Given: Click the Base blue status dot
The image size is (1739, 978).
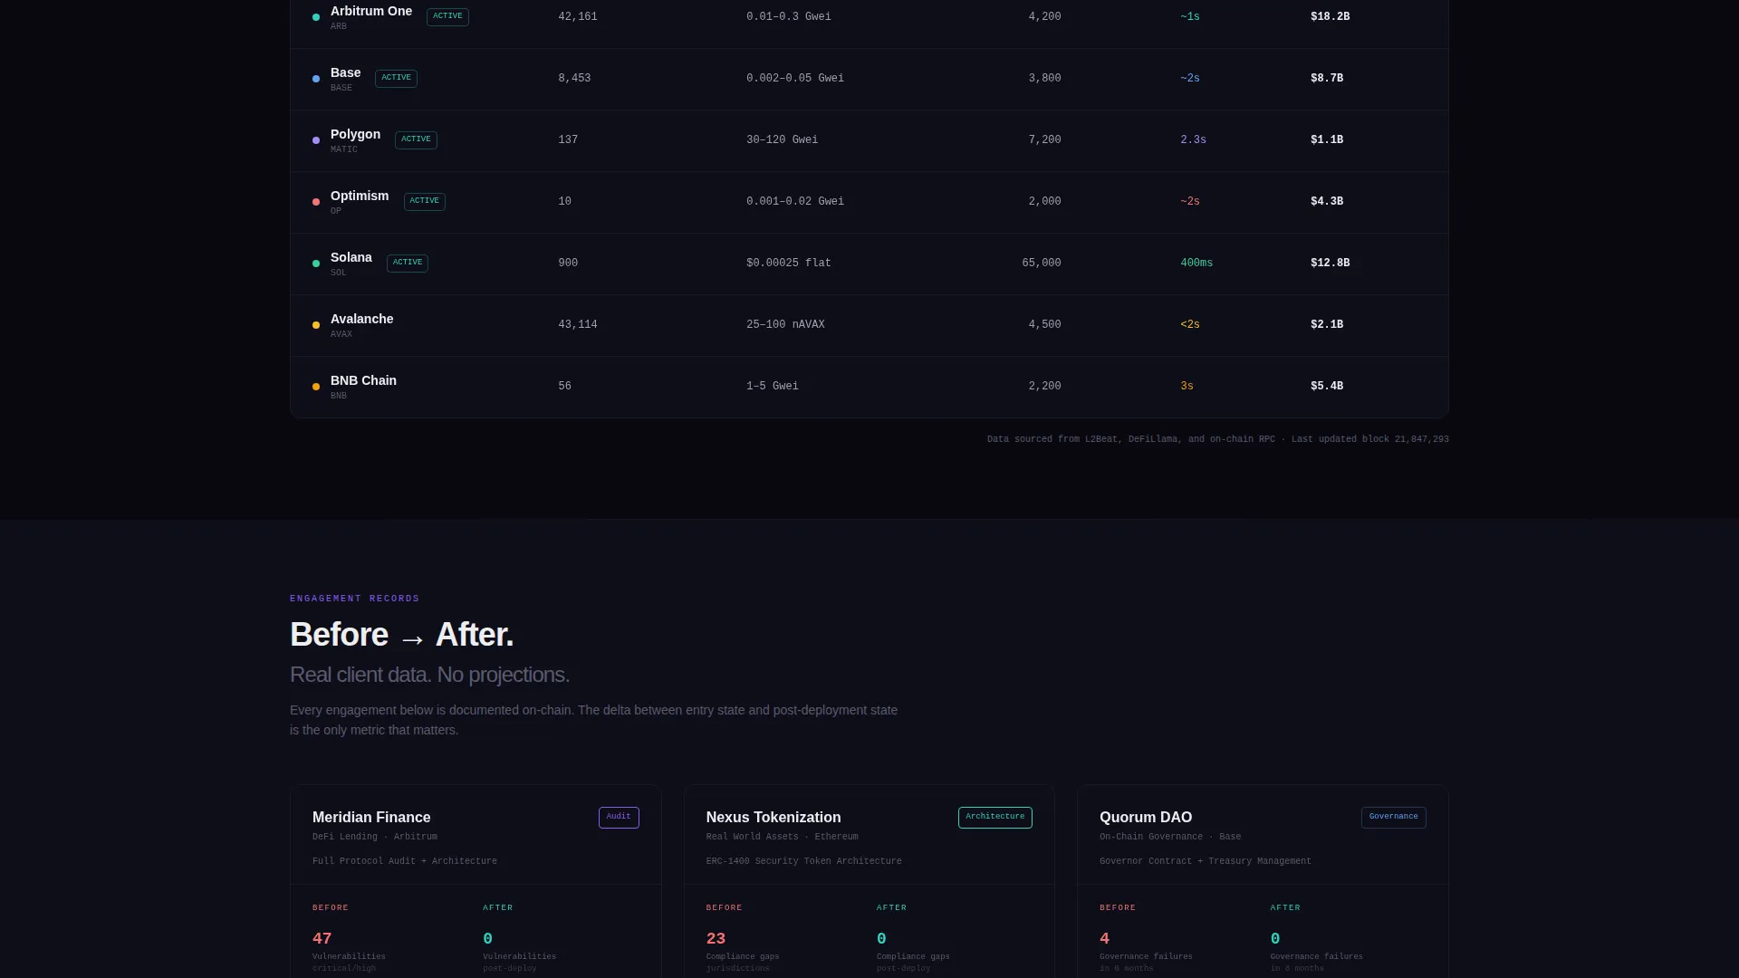Looking at the screenshot, I should 316,79.
